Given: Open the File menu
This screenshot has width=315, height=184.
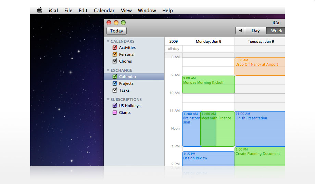Looking at the screenshot, I should (x=68, y=11).
